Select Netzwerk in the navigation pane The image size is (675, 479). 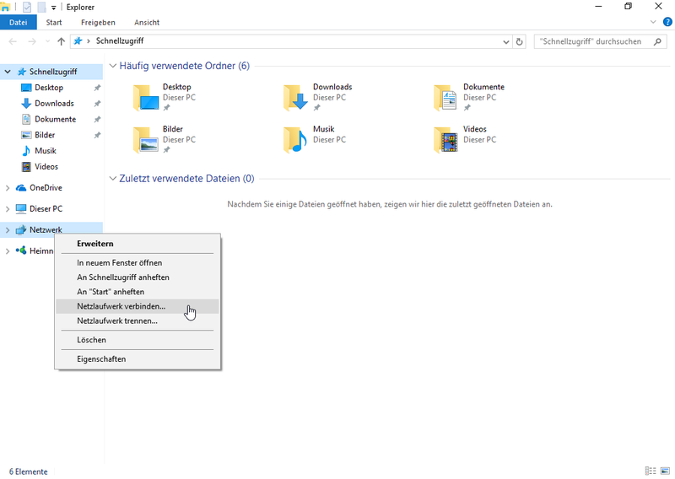(x=46, y=230)
